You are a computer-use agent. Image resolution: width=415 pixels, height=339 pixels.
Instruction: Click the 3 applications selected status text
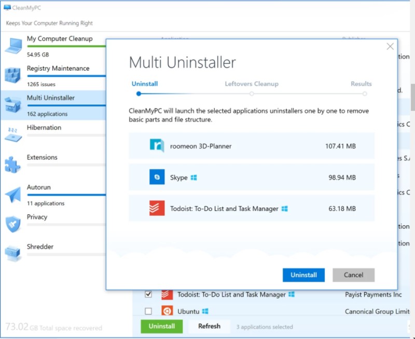(x=265, y=327)
